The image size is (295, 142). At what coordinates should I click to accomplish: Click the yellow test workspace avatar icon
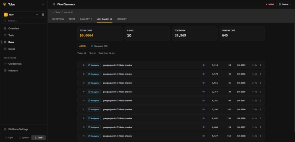pyautogui.click(x=5, y=15)
